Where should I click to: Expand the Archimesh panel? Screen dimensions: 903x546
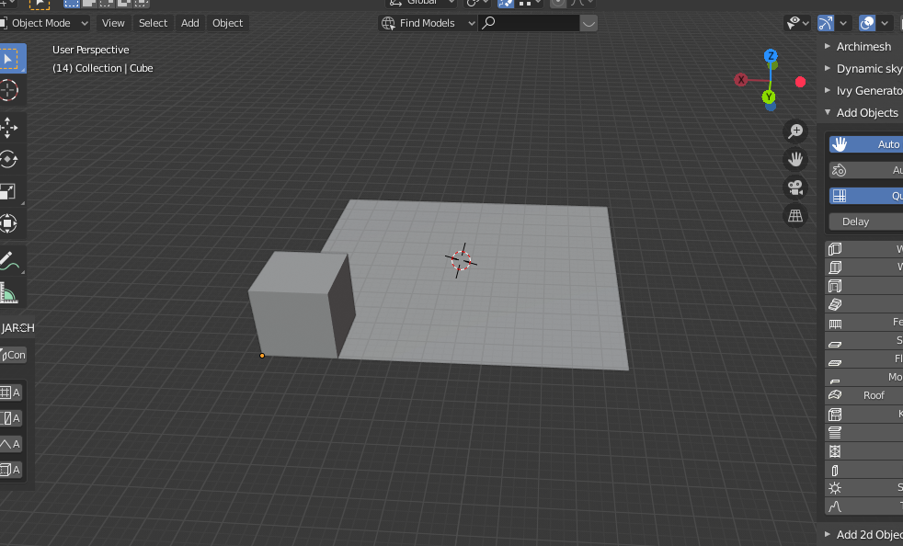pos(863,46)
